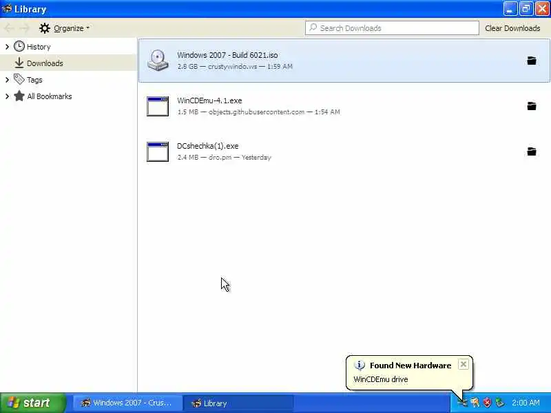This screenshot has width=551, height=413.
Task: Expand the History tree node
Action: 7,46
